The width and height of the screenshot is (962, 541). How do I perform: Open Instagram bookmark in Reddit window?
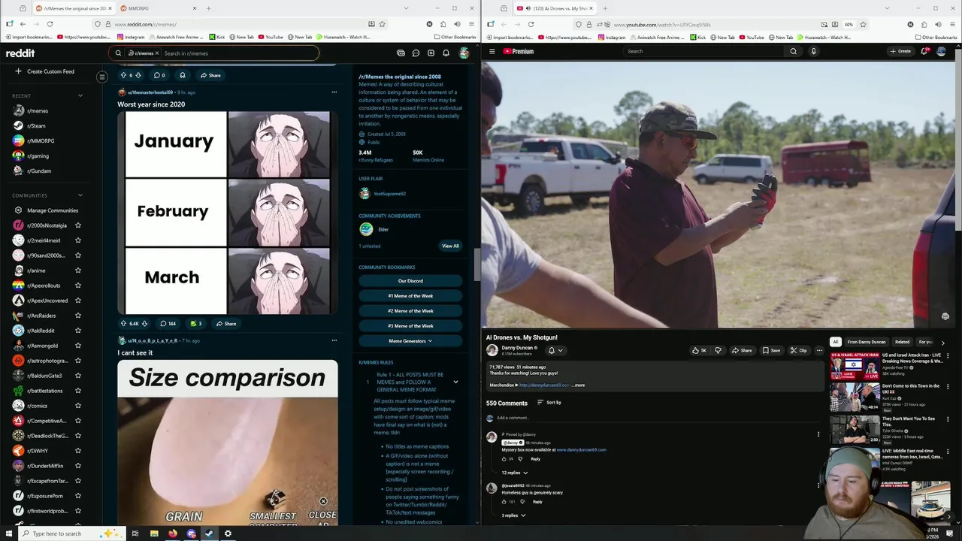[130, 37]
